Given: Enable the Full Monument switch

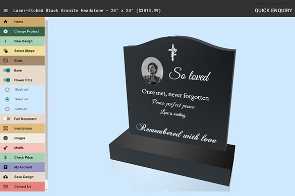Looking at the screenshot, I should tap(7, 119).
